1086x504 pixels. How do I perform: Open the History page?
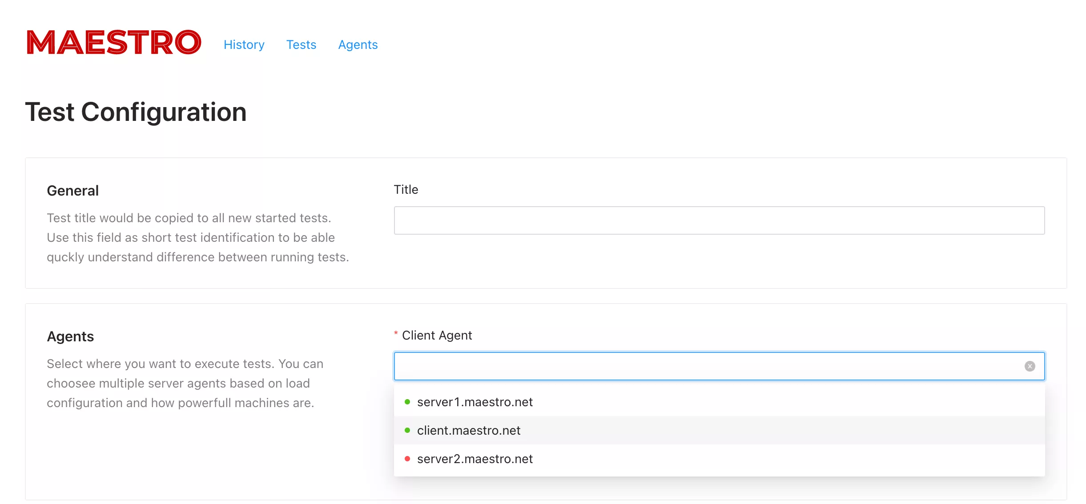coord(244,45)
